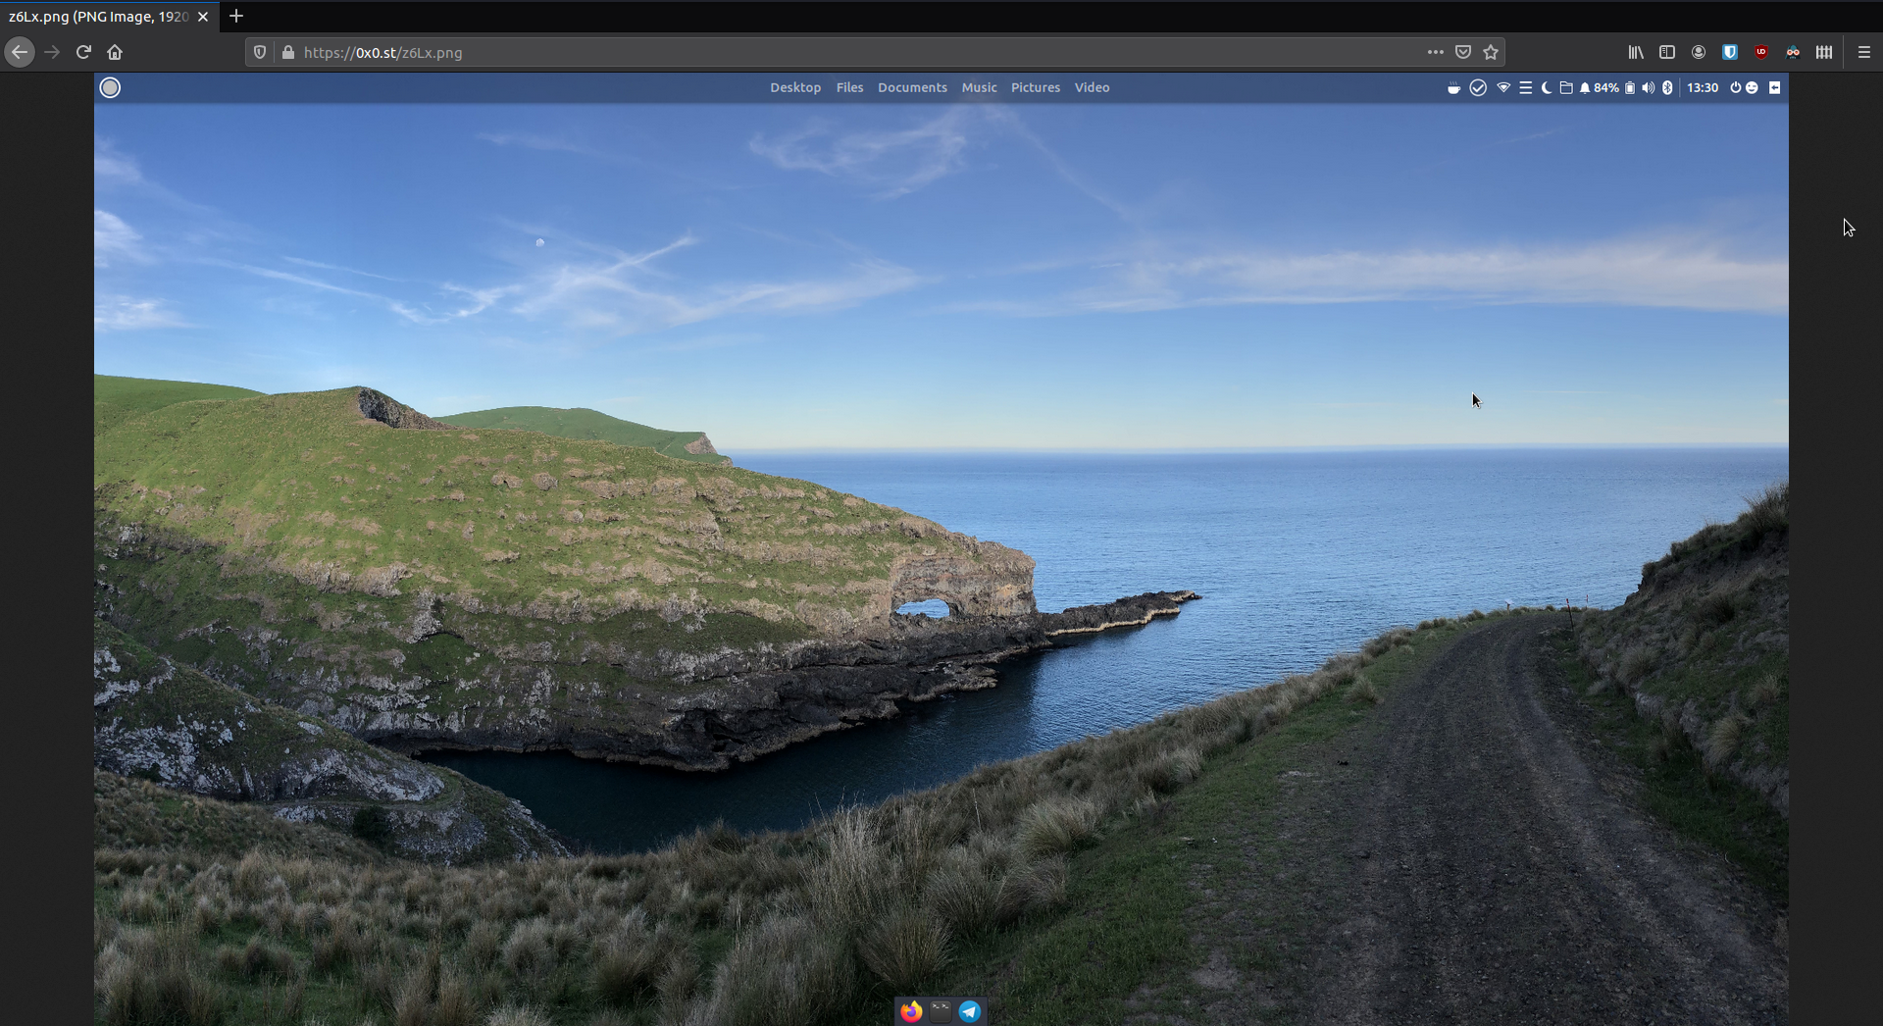Click the three-lines tray icon
The image size is (1883, 1026).
coord(1526,88)
